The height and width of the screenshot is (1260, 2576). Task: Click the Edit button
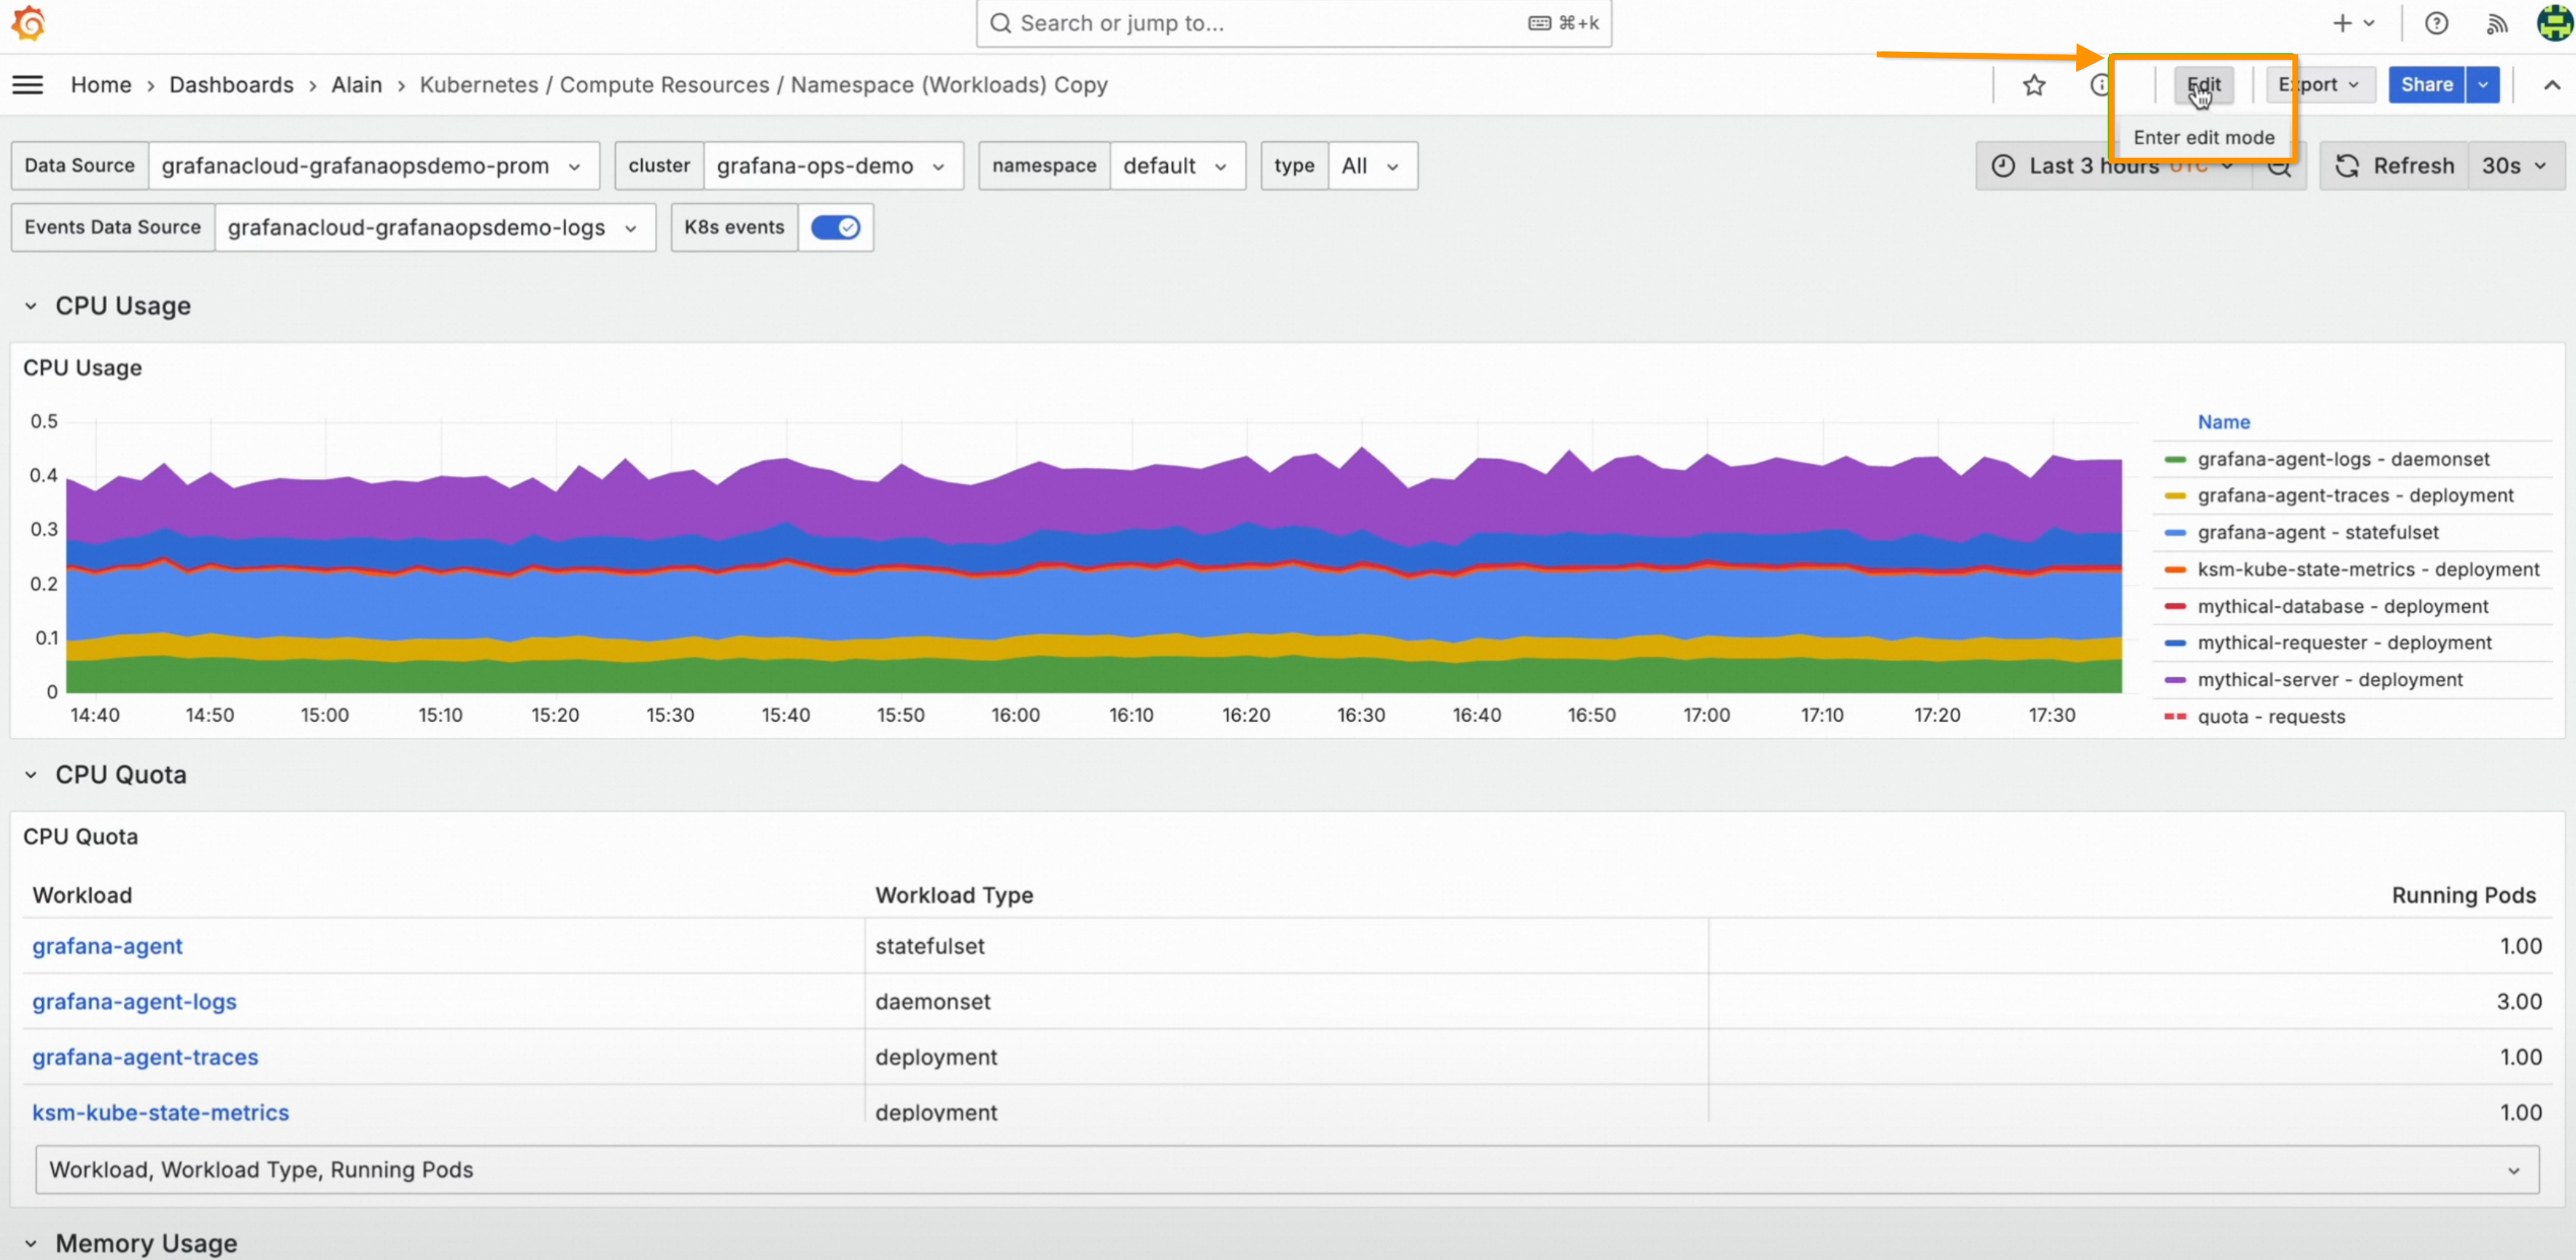pos(2203,85)
